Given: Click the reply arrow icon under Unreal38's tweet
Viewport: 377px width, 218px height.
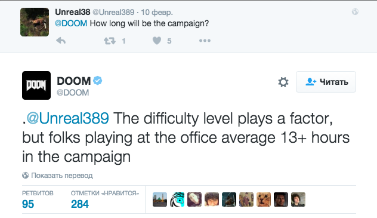Looking at the screenshot, I should coord(61,41).
